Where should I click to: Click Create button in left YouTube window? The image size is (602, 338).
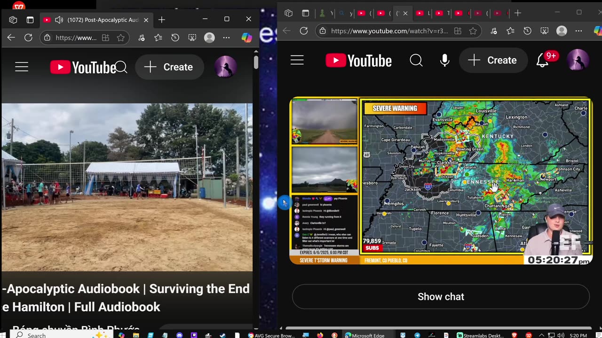click(169, 67)
